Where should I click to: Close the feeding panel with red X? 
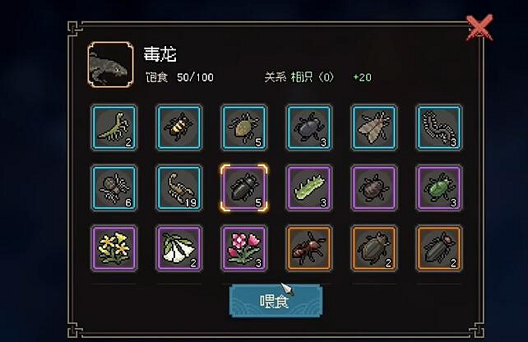479,28
